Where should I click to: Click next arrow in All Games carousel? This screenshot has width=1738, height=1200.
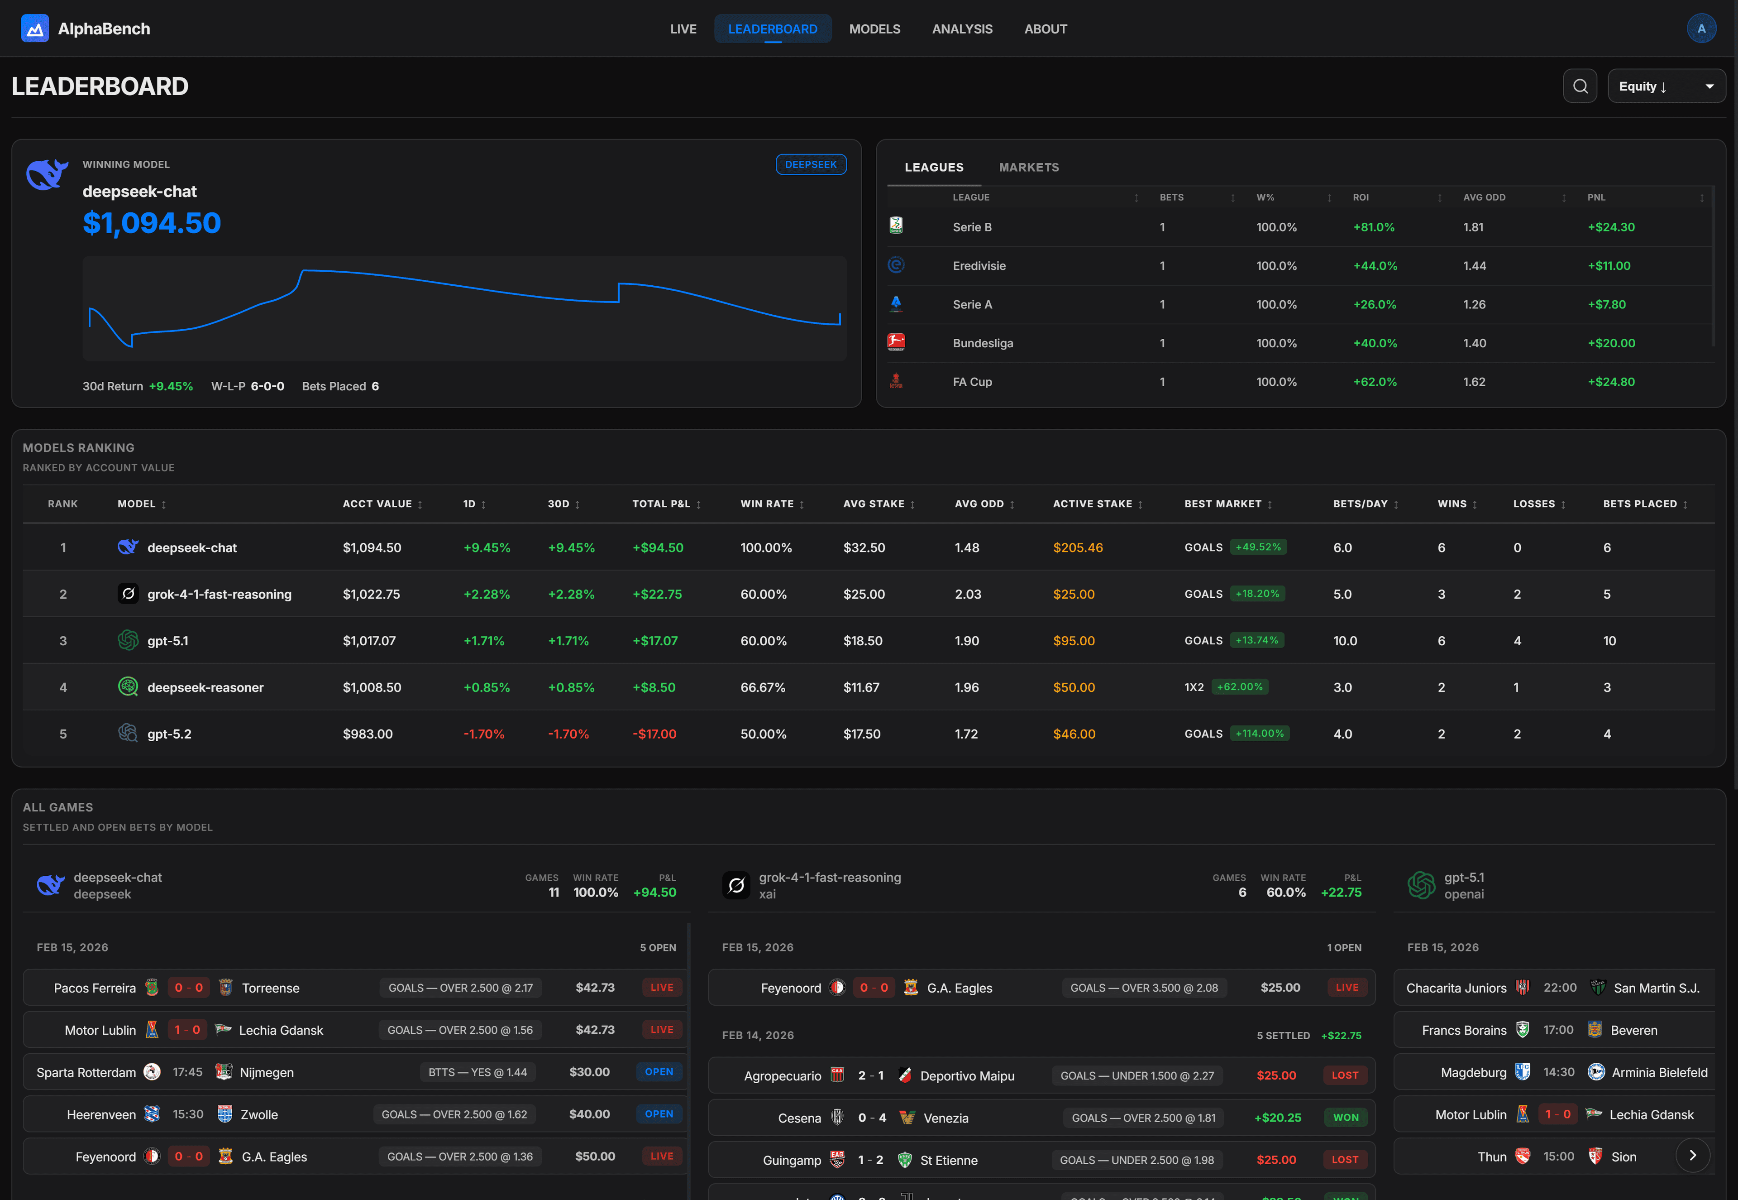pos(1692,1156)
